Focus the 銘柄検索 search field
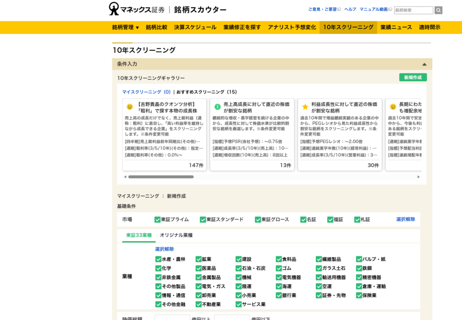Screen dimensions: 462x320 (414, 10)
